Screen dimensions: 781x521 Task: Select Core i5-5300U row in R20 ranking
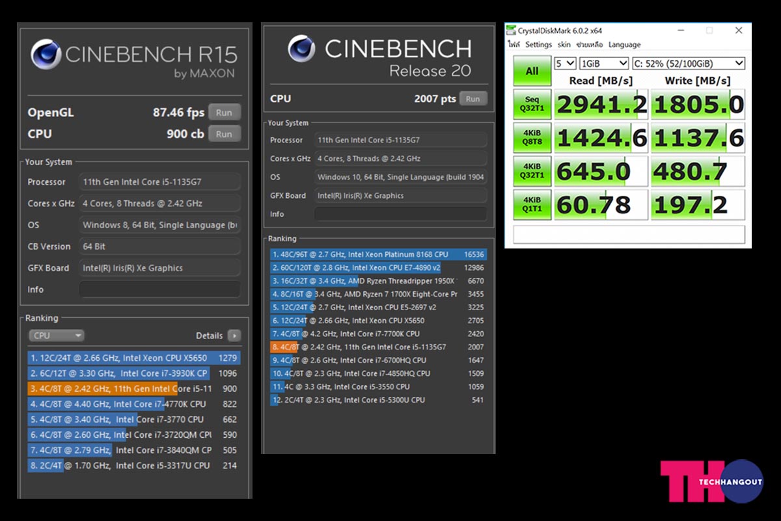coord(378,400)
